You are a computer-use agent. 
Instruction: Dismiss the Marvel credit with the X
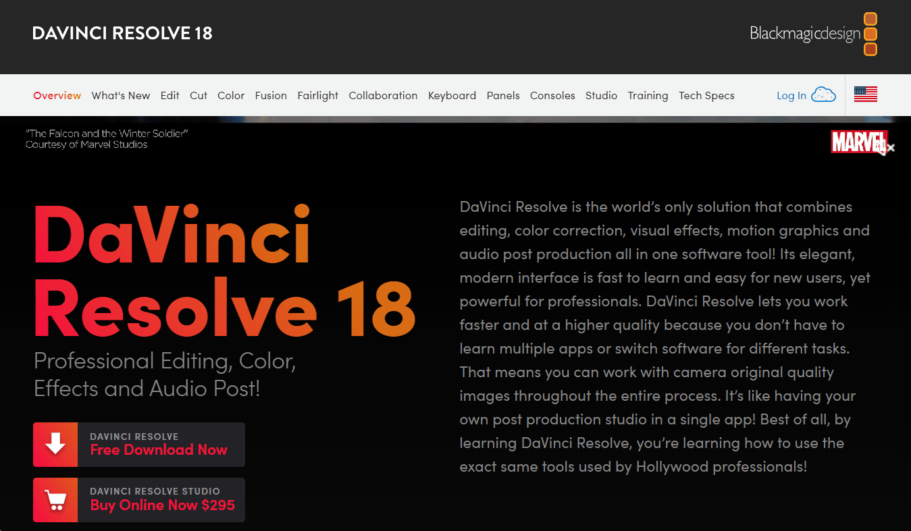click(890, 146)
